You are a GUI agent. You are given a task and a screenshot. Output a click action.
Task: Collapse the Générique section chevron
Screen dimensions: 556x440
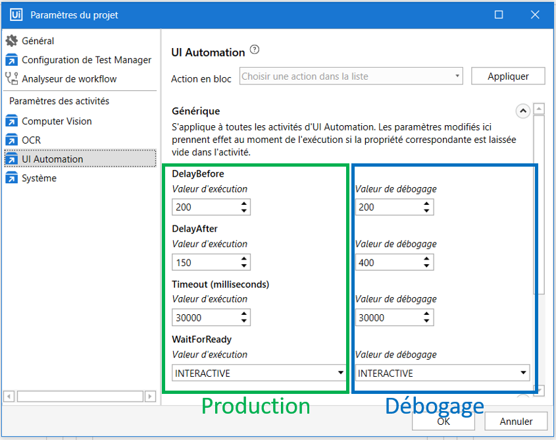tap(523, 111)
